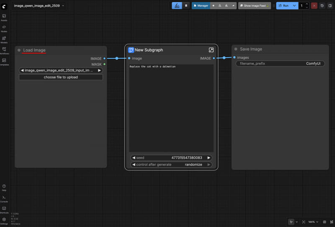The width and height of the screenshot is (335, 227).
Task: Increase the batch count stepper
Action: [307, 4]
